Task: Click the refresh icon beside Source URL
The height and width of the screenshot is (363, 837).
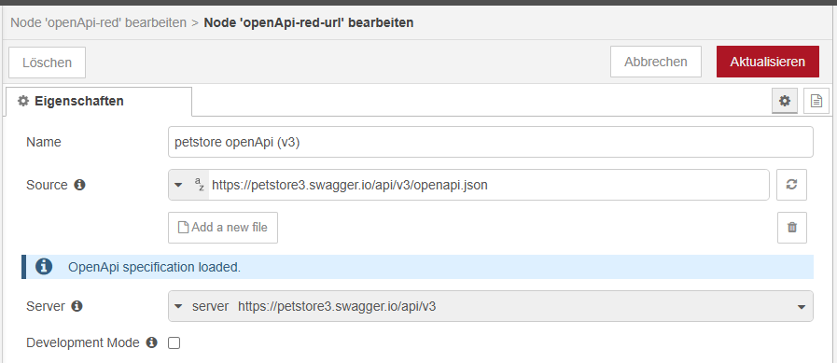Action: tap(791, 185)
